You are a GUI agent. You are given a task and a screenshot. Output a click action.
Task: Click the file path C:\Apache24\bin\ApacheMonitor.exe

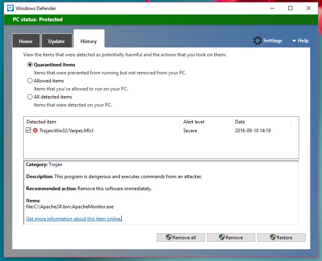pyautogui.click(x=70, y=207)
